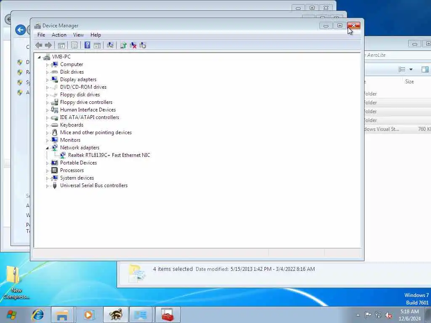This screenshot has height=323, width=431.
Task: Click the Size column header in Explorer
Action: tap(410, 82)
